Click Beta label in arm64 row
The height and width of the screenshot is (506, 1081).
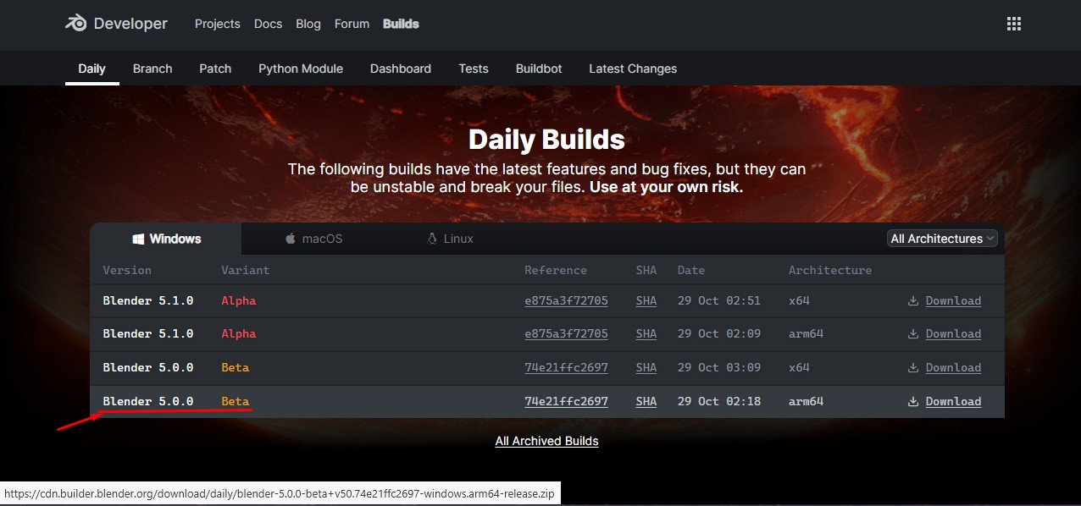[235, 401]
